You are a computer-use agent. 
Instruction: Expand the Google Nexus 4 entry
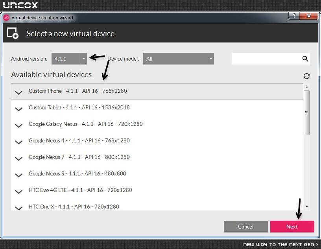[18, 142]
